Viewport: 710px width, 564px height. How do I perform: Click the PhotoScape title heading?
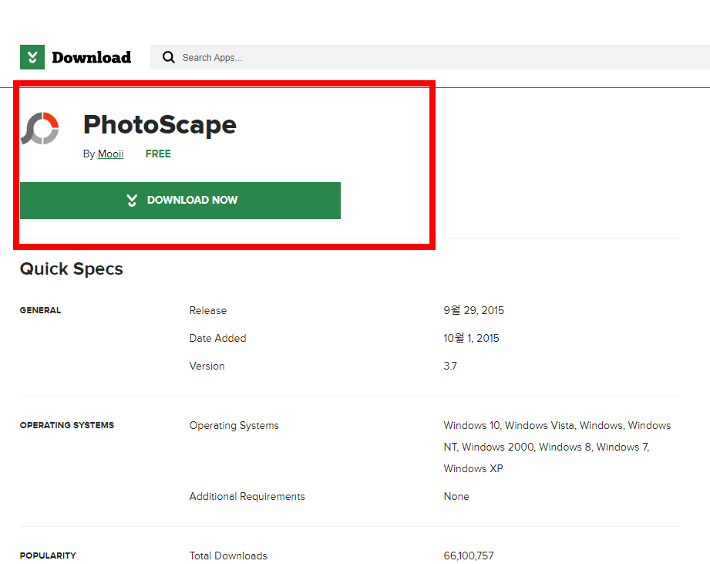160,124
